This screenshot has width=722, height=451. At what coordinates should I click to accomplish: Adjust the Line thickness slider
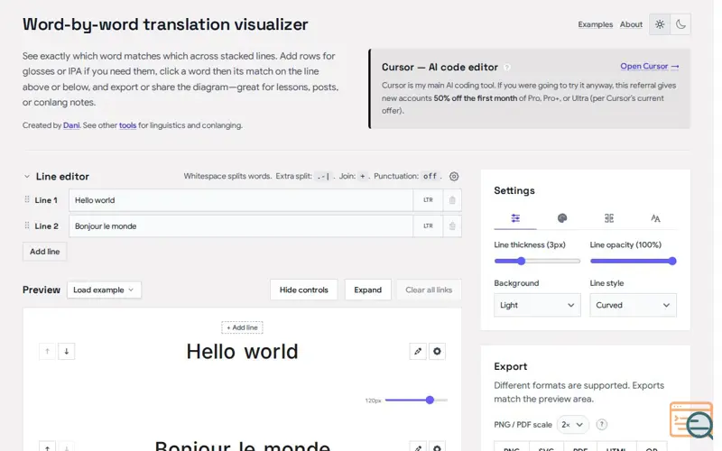click(x=537, y=261)
